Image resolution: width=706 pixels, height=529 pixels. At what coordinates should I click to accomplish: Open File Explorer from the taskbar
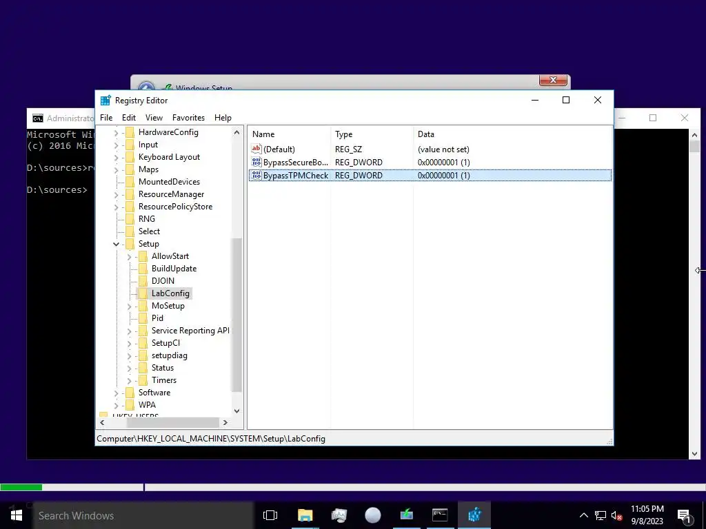point(305,515)
